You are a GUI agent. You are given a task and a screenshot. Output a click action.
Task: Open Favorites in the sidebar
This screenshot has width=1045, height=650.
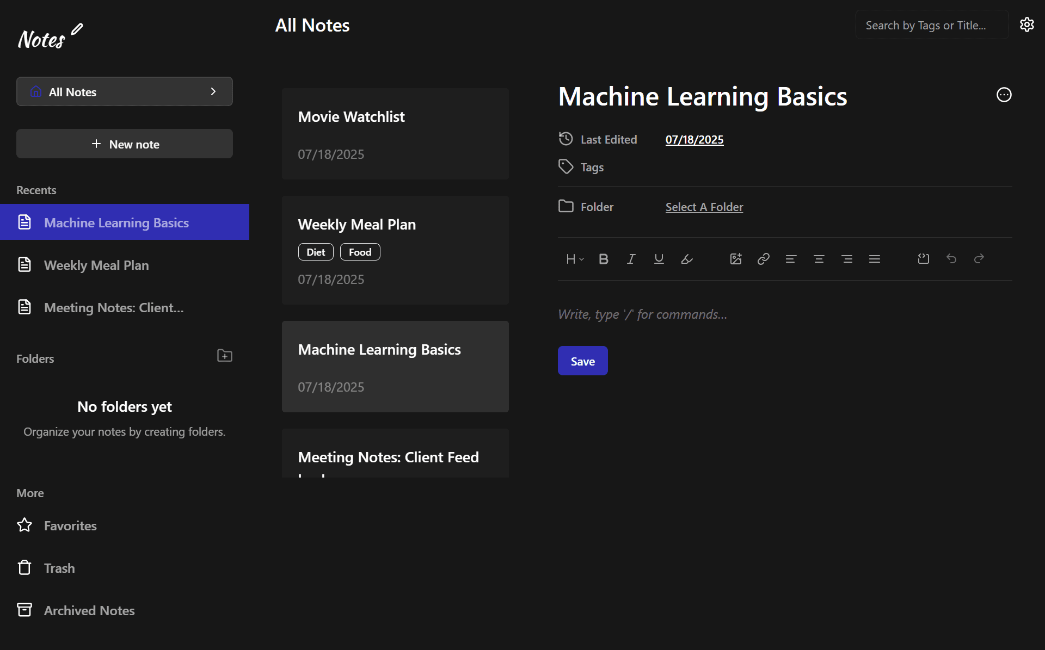tap(70, 525)
